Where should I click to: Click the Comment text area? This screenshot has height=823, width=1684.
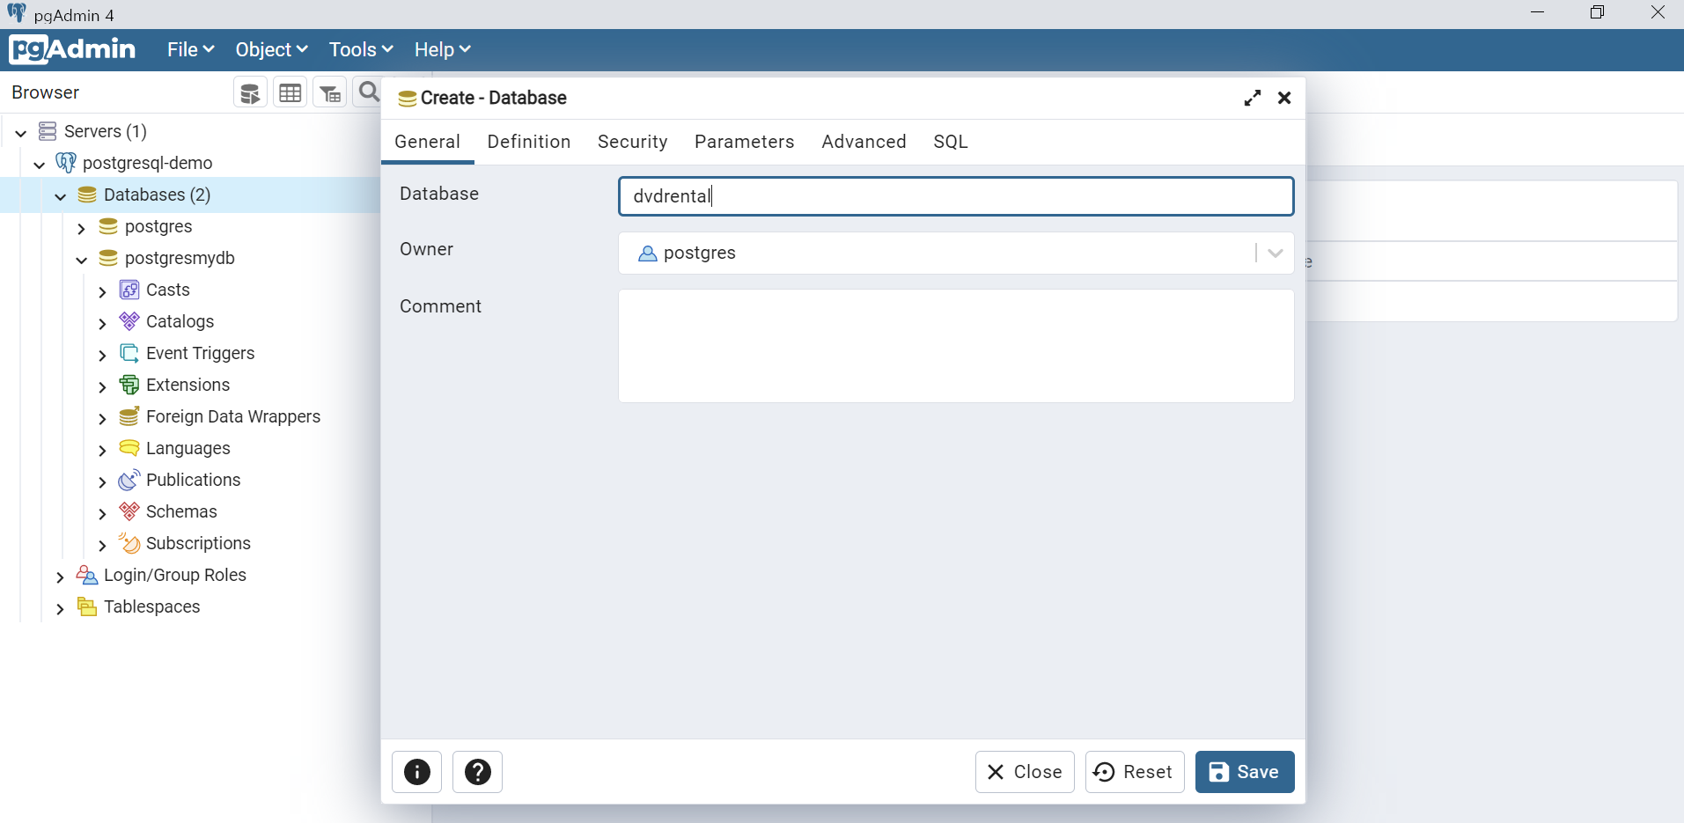click(956, 346)
